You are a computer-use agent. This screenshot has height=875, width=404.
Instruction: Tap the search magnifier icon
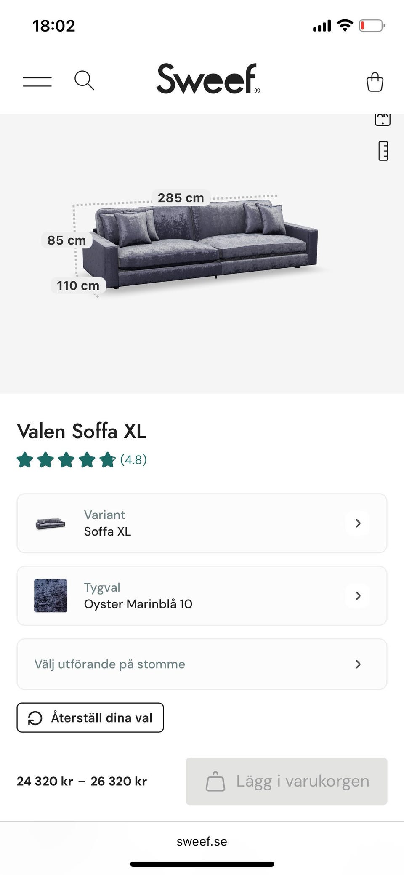pyautogui.click(x=84, y=80)
